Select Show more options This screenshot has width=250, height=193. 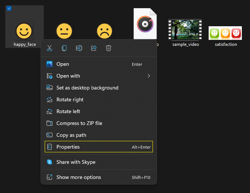(x=99, y=177)
